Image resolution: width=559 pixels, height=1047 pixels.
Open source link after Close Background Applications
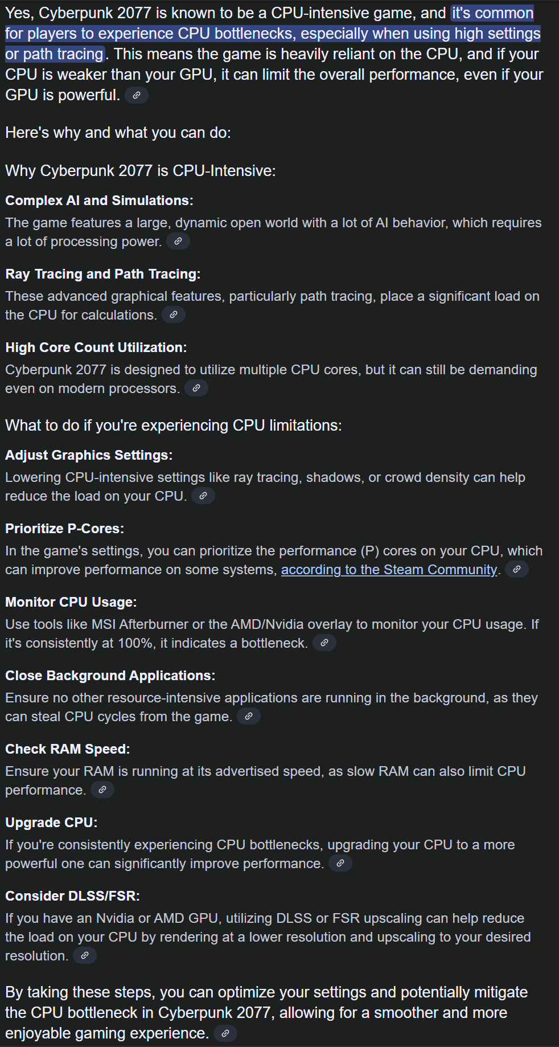pyautogui.click(x=249, y=716)
